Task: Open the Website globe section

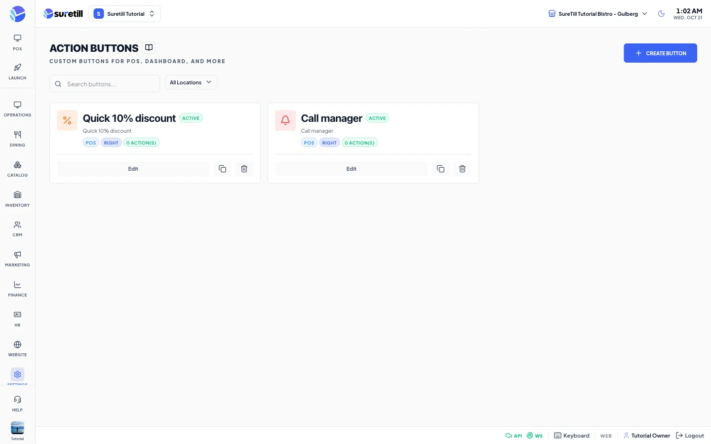Action: (x=17, y=349)
